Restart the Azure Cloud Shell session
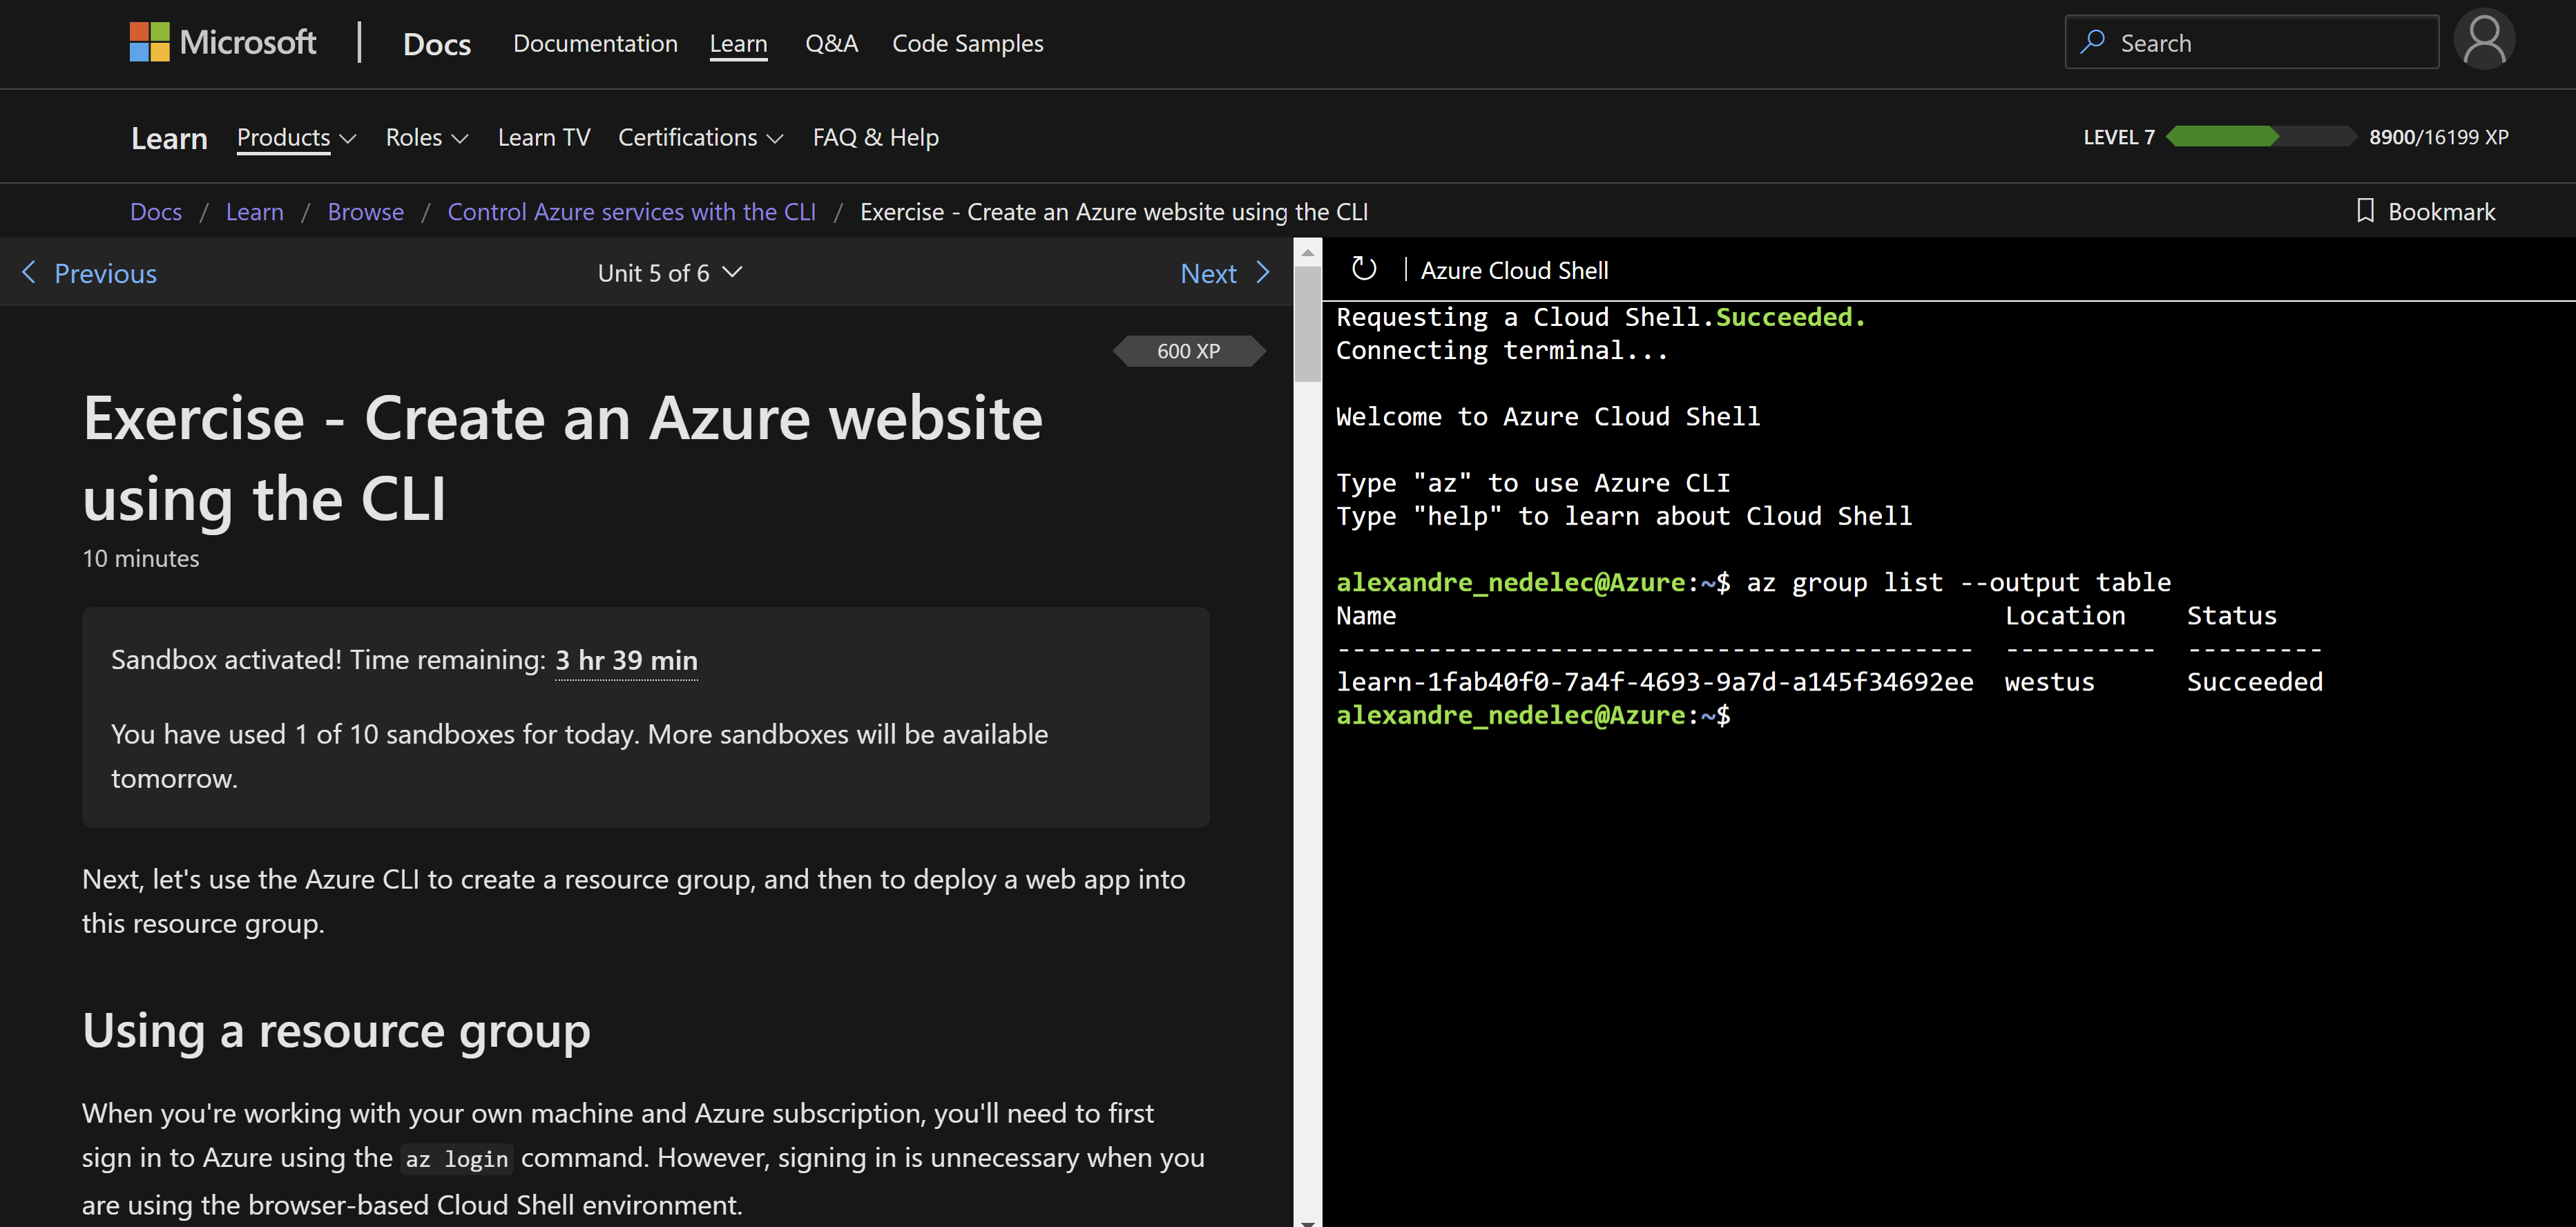The width and height of the screenshot is (2576, 1227). click(x=1363, y=269)
